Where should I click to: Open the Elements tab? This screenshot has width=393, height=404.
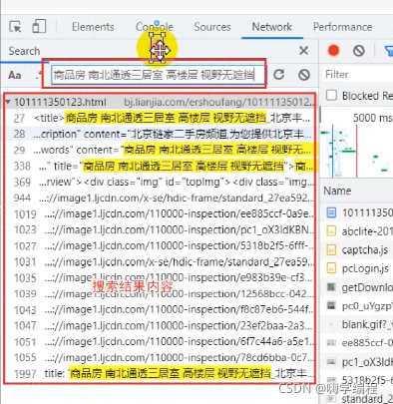coord(93,27)
